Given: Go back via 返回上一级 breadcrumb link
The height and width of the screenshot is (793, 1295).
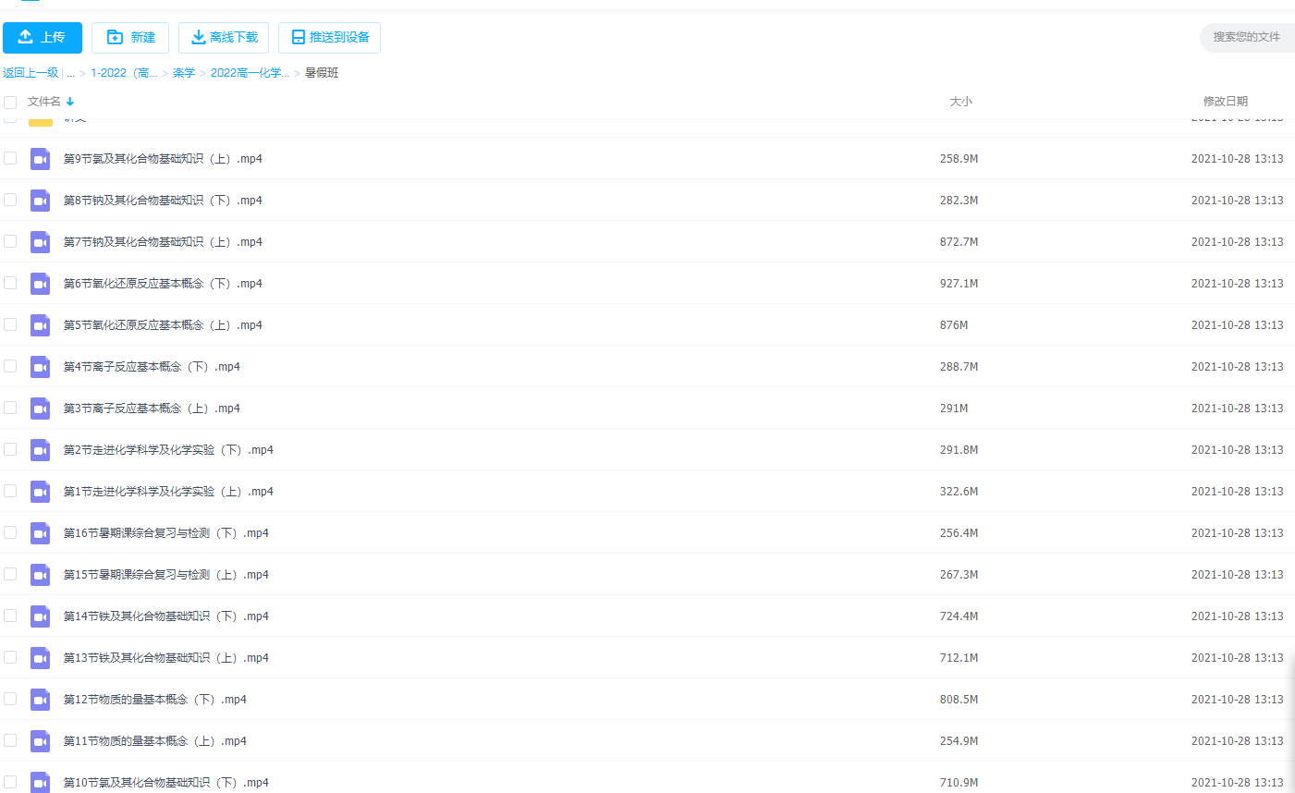Looking at the screenshot, I should point(31,73).
